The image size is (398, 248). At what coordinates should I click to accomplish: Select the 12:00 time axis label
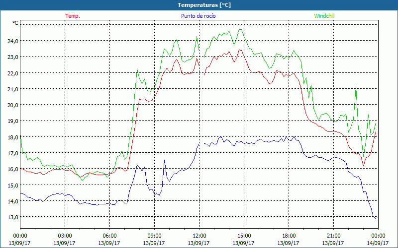tap(199, 236)
